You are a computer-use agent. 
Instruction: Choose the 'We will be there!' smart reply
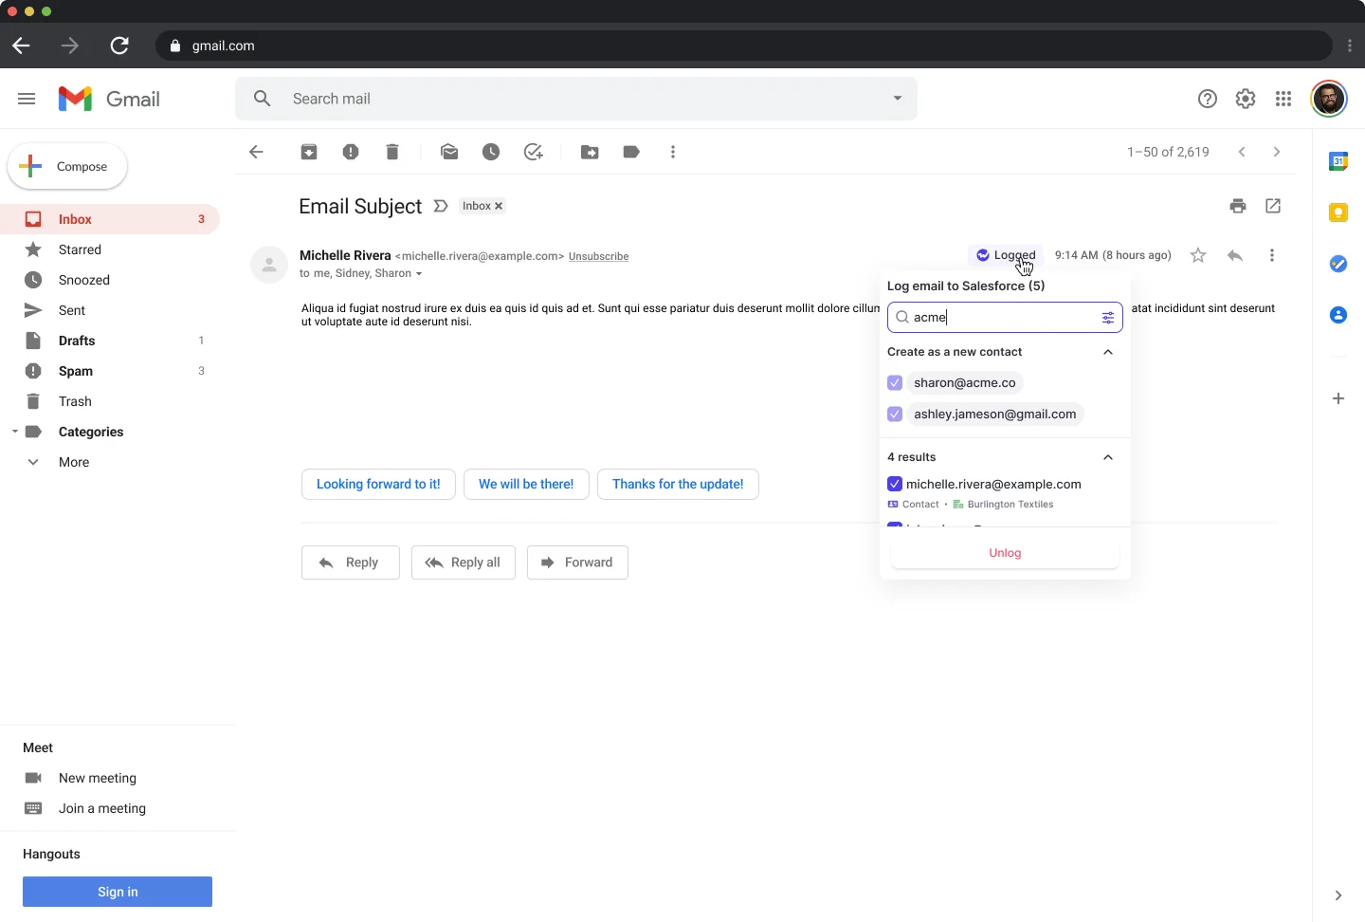click(526, 484)
